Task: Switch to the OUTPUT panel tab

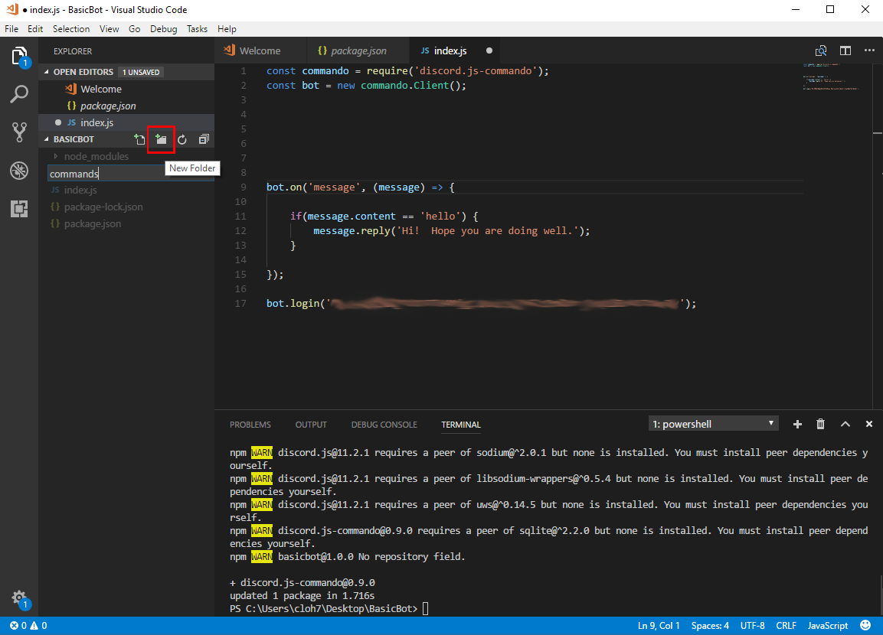Action: [311, 425]
